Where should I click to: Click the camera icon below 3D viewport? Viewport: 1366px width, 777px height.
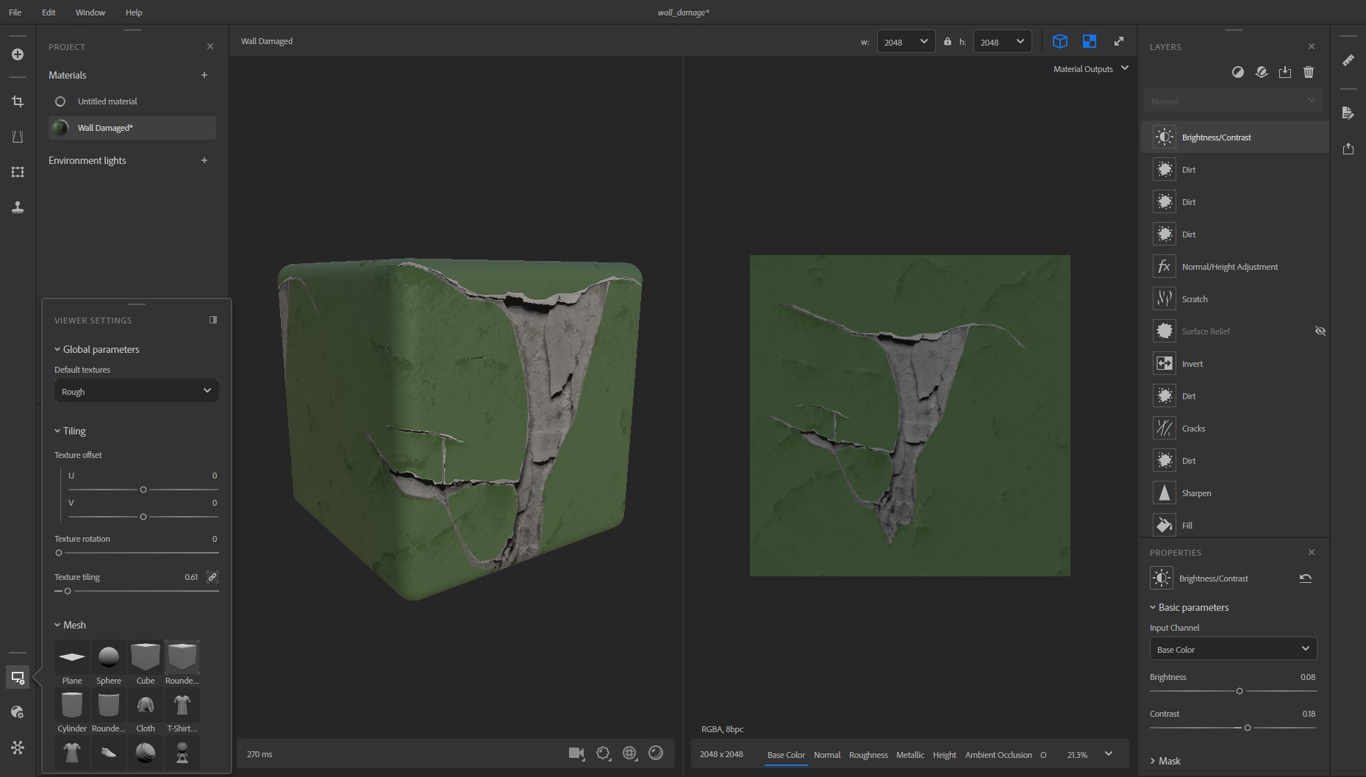(x=576, y=753)
